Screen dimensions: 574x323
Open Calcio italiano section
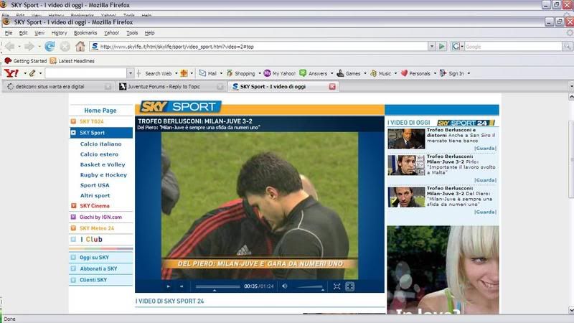pyautogui.click(x=100, y=144)
